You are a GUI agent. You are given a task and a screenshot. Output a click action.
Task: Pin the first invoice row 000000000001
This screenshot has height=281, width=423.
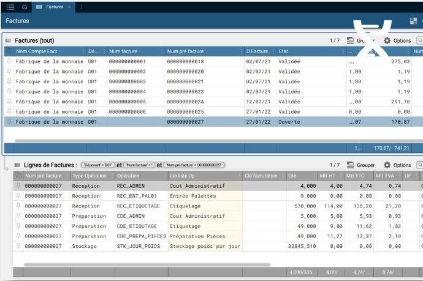(9, 62)
